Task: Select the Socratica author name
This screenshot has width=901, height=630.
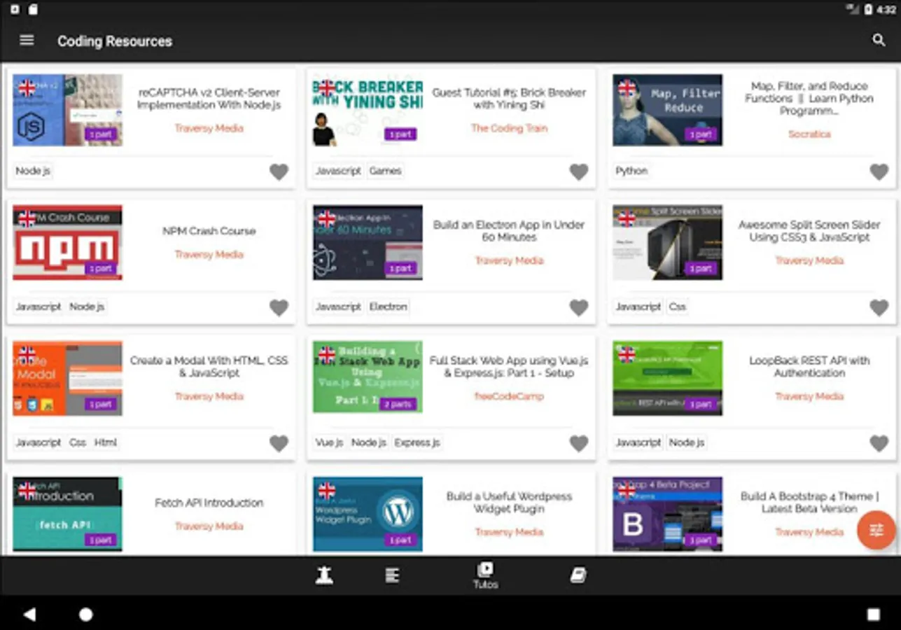Action: [x=809, y=134]
